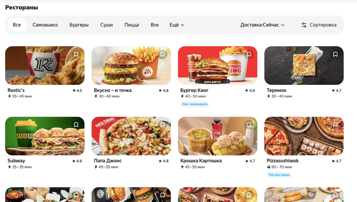Filter by Вок category
The width and height of the screenshot is (357, 202).
pos(155,25)
